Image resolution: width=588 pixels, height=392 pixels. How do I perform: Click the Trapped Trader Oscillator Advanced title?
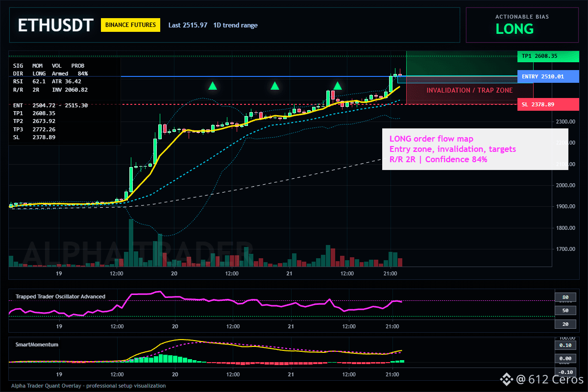60,296
